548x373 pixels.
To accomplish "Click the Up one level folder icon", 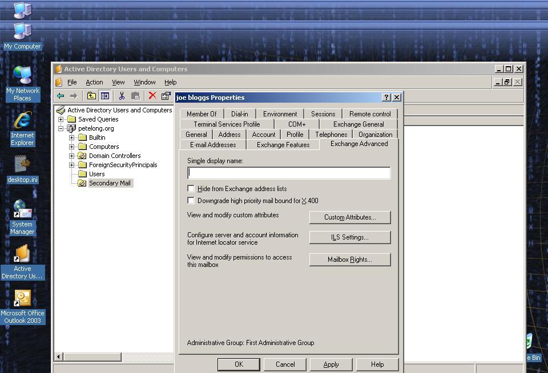I will click(91, 96).
